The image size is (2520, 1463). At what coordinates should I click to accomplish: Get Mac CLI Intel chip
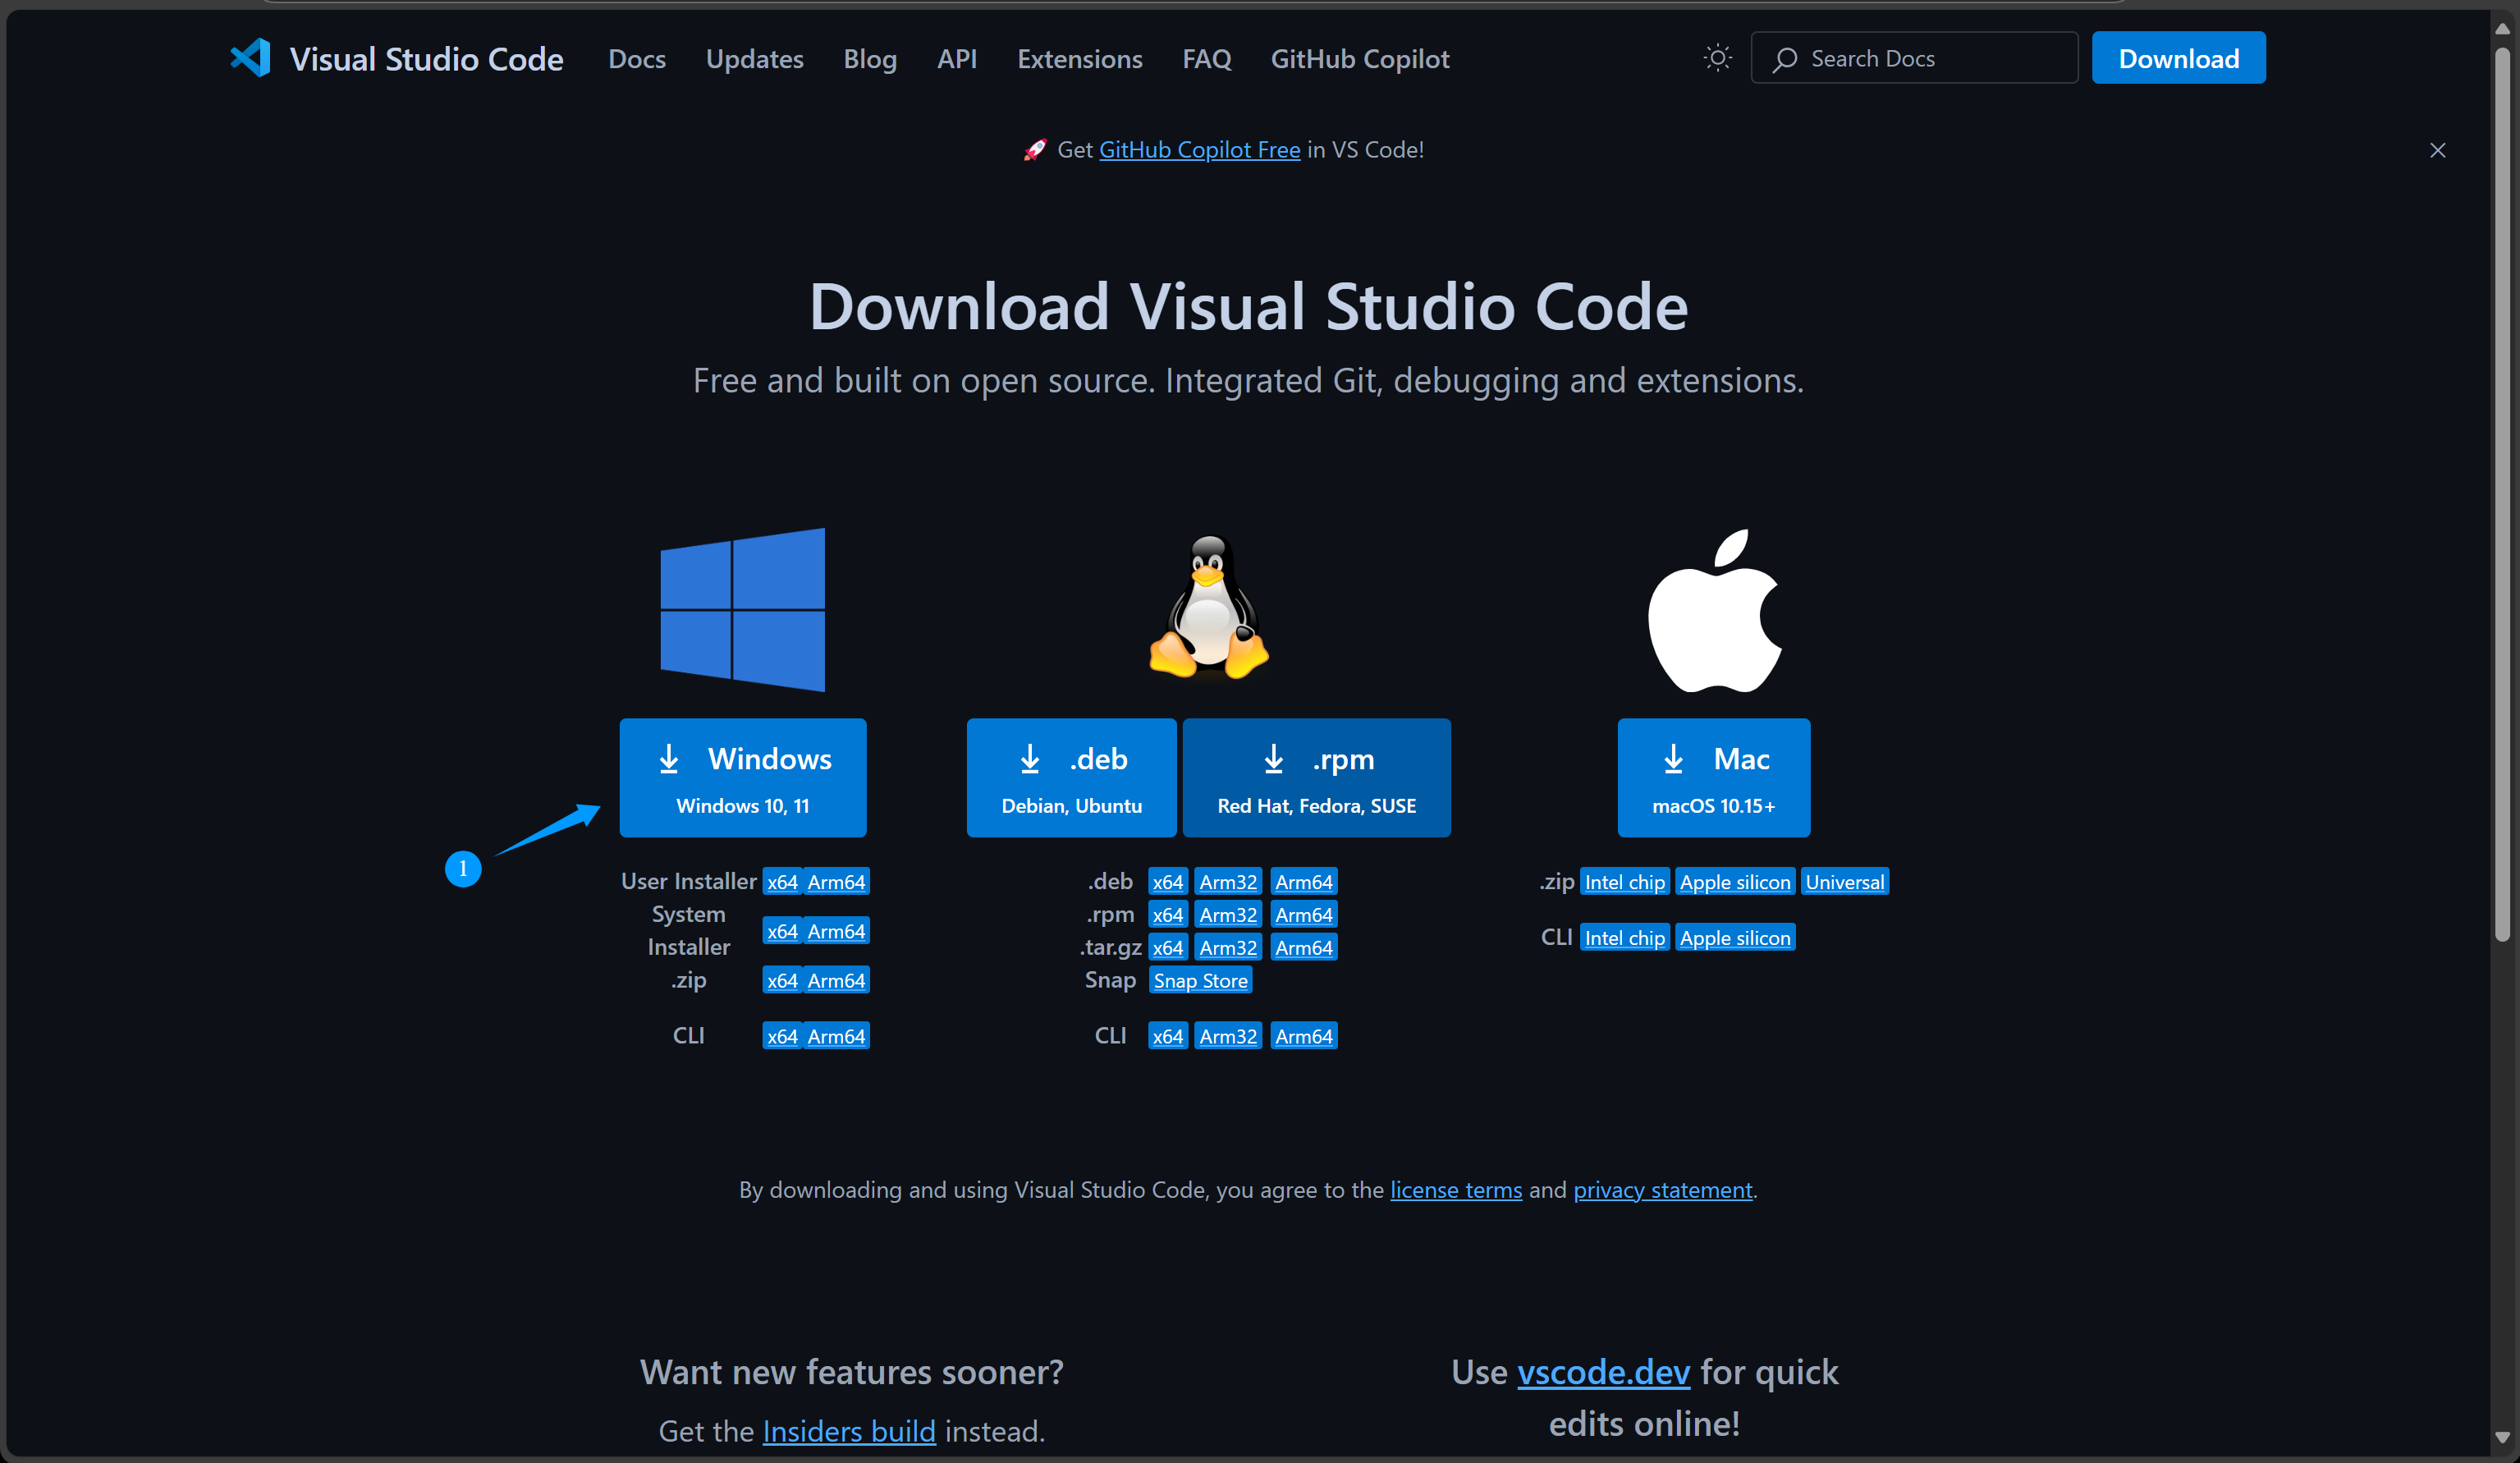(1625, 938)
